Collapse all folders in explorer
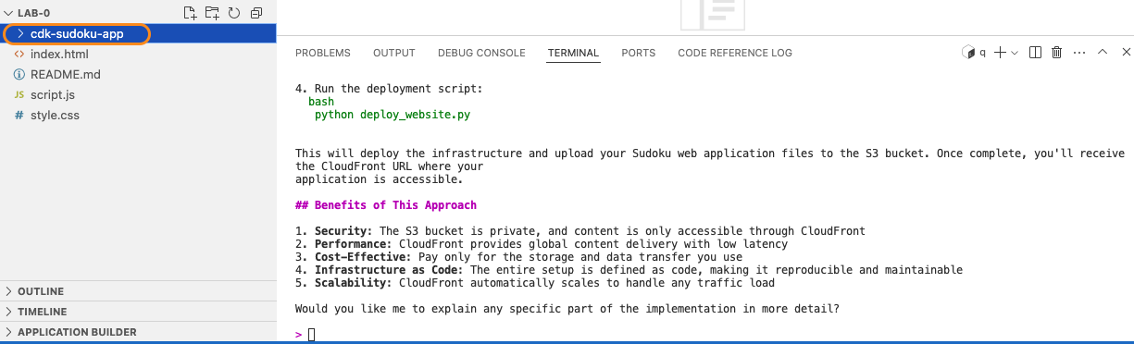1134x344 pixels. [x=256, y=13]
